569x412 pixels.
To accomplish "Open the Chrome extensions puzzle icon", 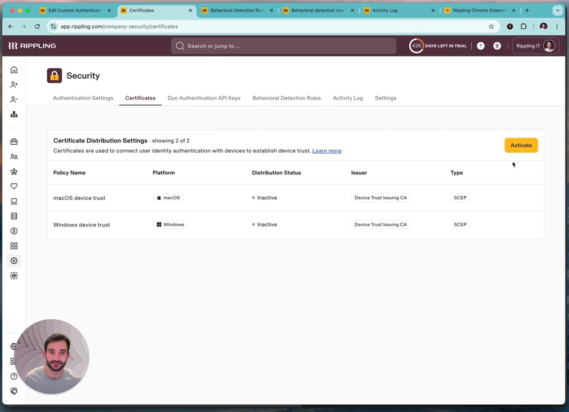I will click(524, 26).
